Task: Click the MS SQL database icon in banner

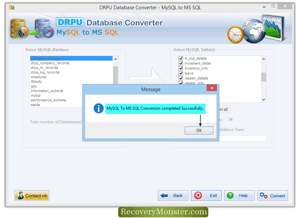Action: (45, 28)
